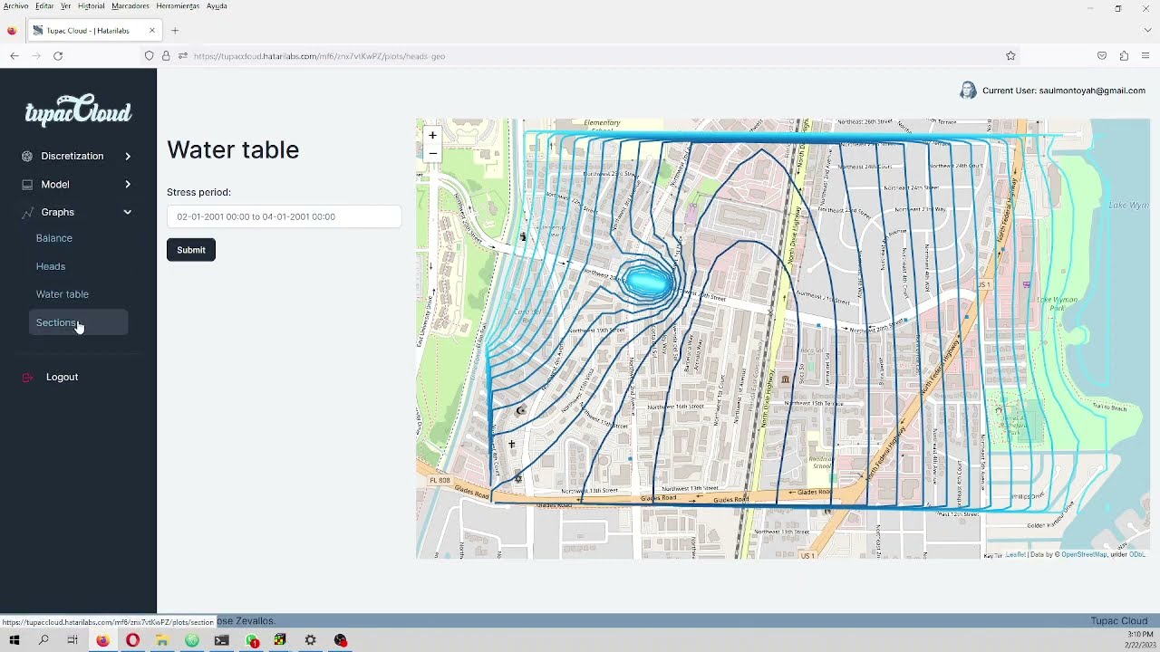This screenshot has width=1160, height=652.
Task: Open the Historial menu
Action: click(91, 5)
